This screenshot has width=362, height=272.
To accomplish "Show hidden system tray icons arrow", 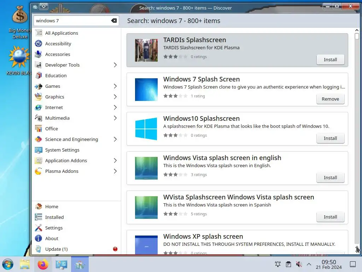I will point(309,264).
